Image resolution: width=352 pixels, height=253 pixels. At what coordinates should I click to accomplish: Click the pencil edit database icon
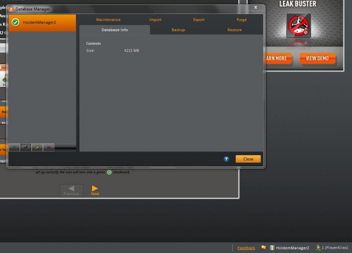[x=37, y=147]
